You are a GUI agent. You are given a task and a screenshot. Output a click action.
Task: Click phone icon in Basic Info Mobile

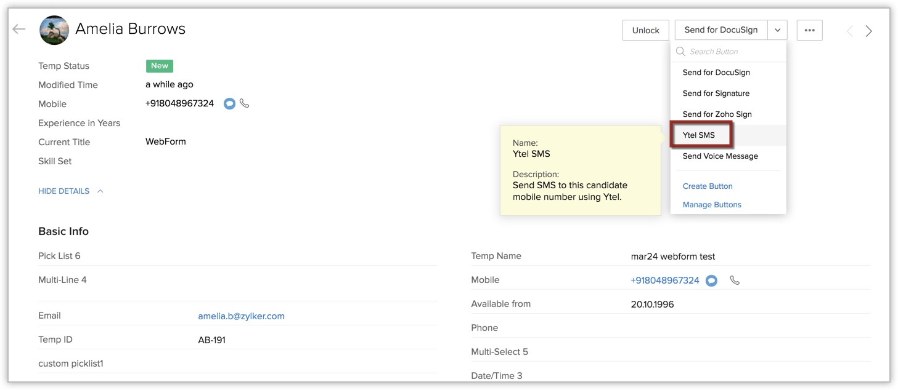735,281
